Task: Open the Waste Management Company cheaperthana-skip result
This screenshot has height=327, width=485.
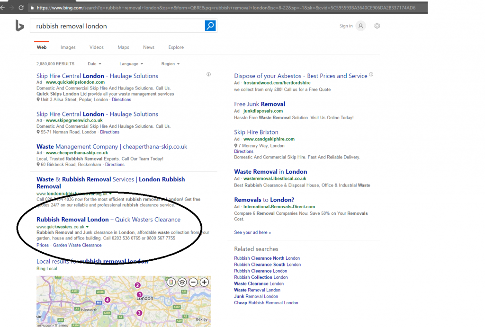Action: [x=112, y=147]
